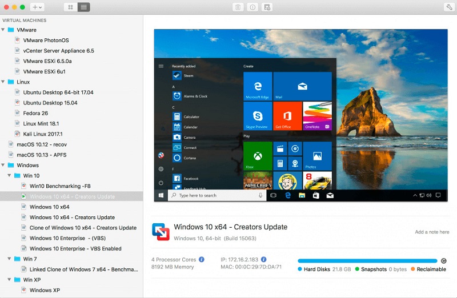
Task: Click the delete (trash) toolbar icon
Action: pos(238,7)
